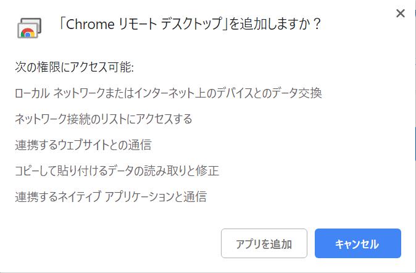416x273 pixels.
Task: Click the permission ネットワーク接続のリストにアクセスする
Action: [x=104, y=119]
